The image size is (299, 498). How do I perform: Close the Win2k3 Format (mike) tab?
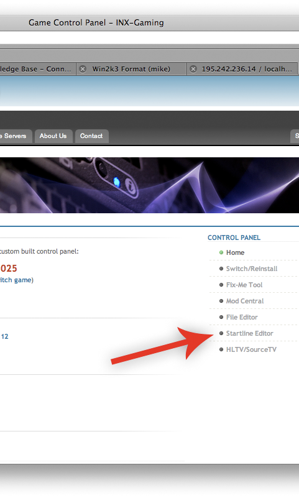[x=83, y=69]
